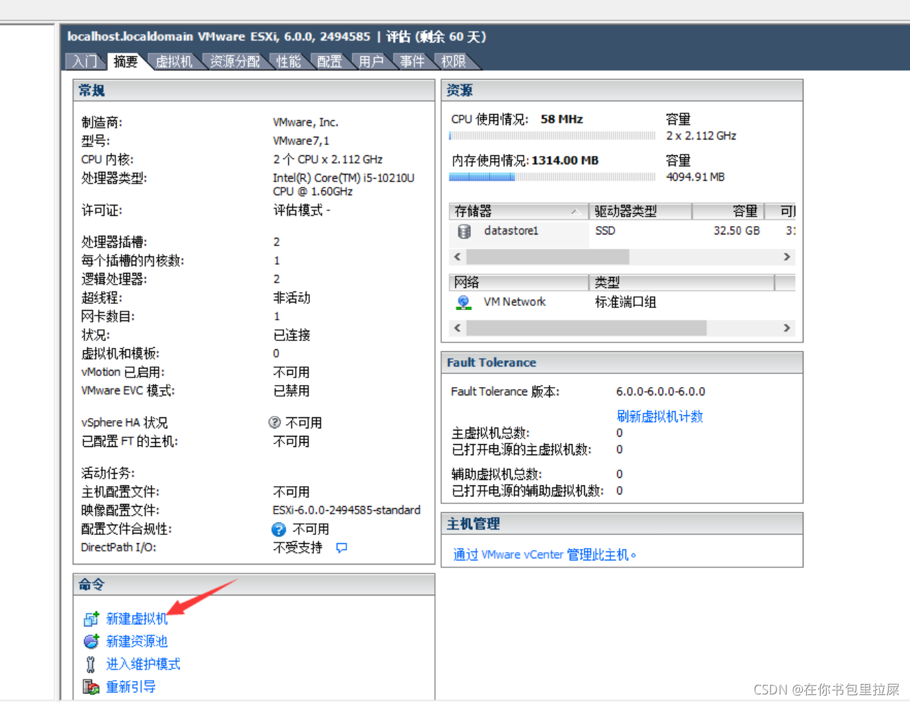Image resolution: width=910 pixels, height=702 pixels.
Task: Open the DirectPath I/O comment bubble icon
Action: (x=342, y=547)
